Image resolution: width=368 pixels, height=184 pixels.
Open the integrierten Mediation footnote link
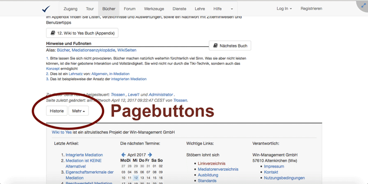point(129,79)
